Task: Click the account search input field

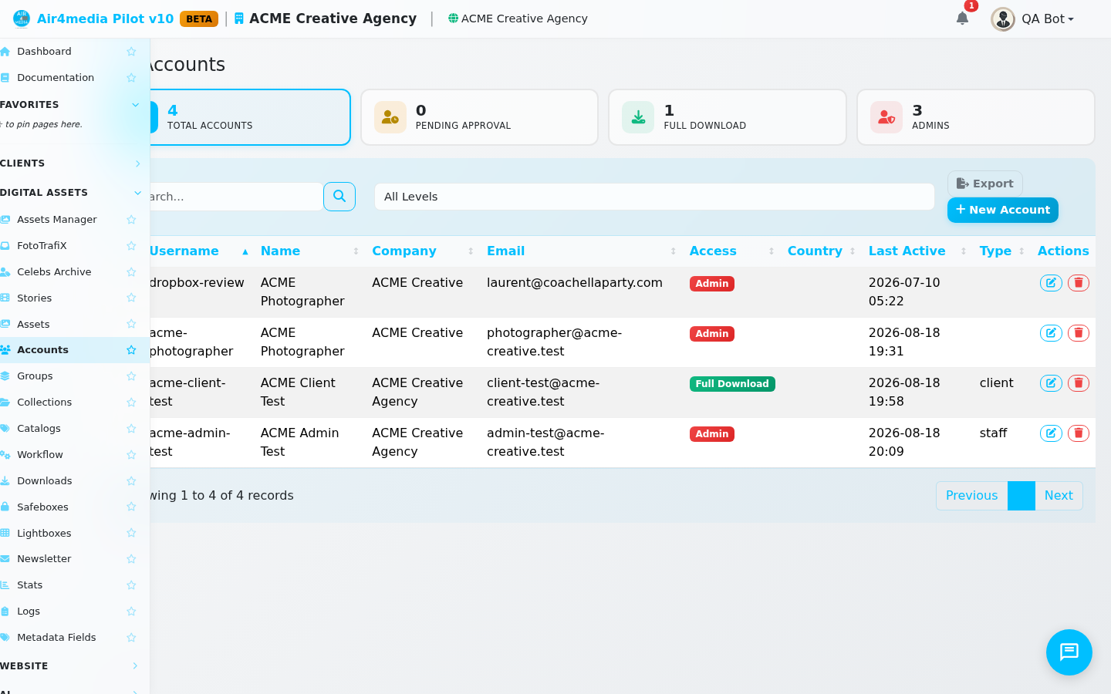Action: (235, 197)
